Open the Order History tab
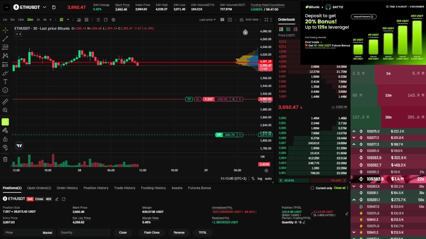426x239 pixels. pyautogui.click(x=67, y=188)
